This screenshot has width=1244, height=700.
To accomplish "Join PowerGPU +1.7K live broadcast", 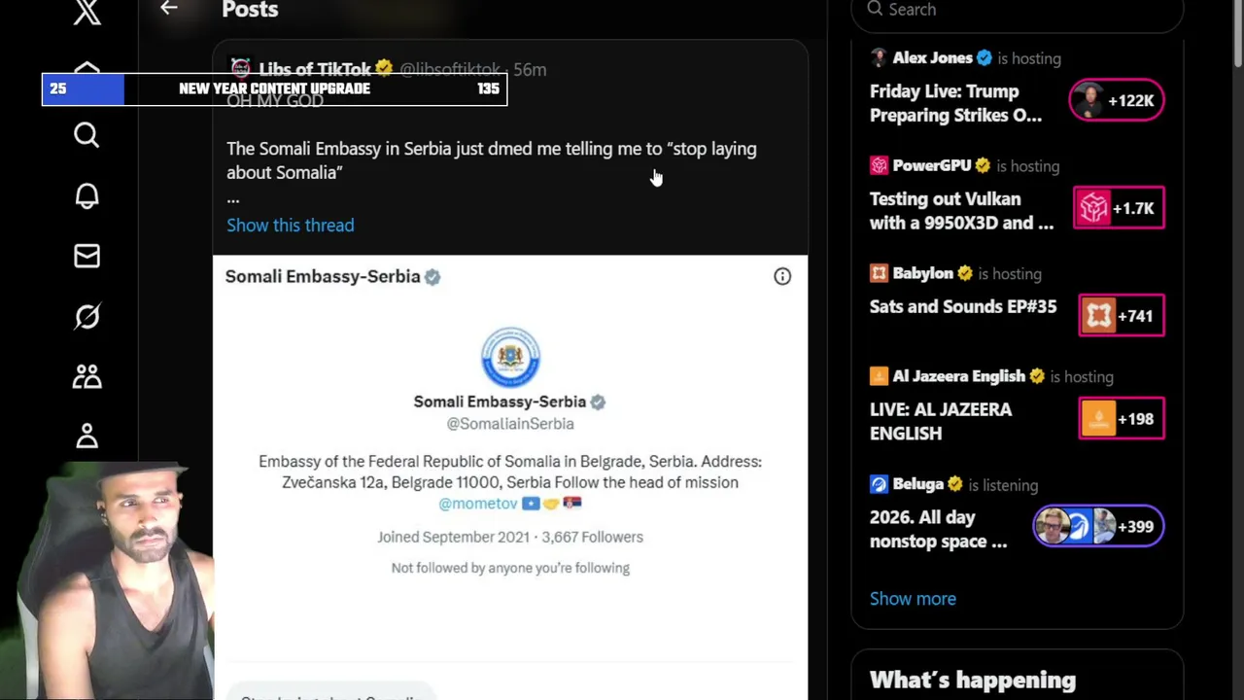I will 1119,208.
